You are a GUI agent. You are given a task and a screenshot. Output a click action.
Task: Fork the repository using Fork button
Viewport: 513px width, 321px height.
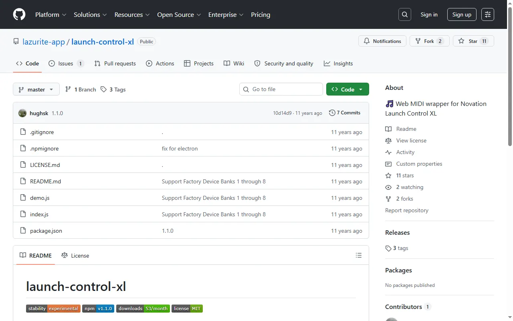(x=429, y=41)
